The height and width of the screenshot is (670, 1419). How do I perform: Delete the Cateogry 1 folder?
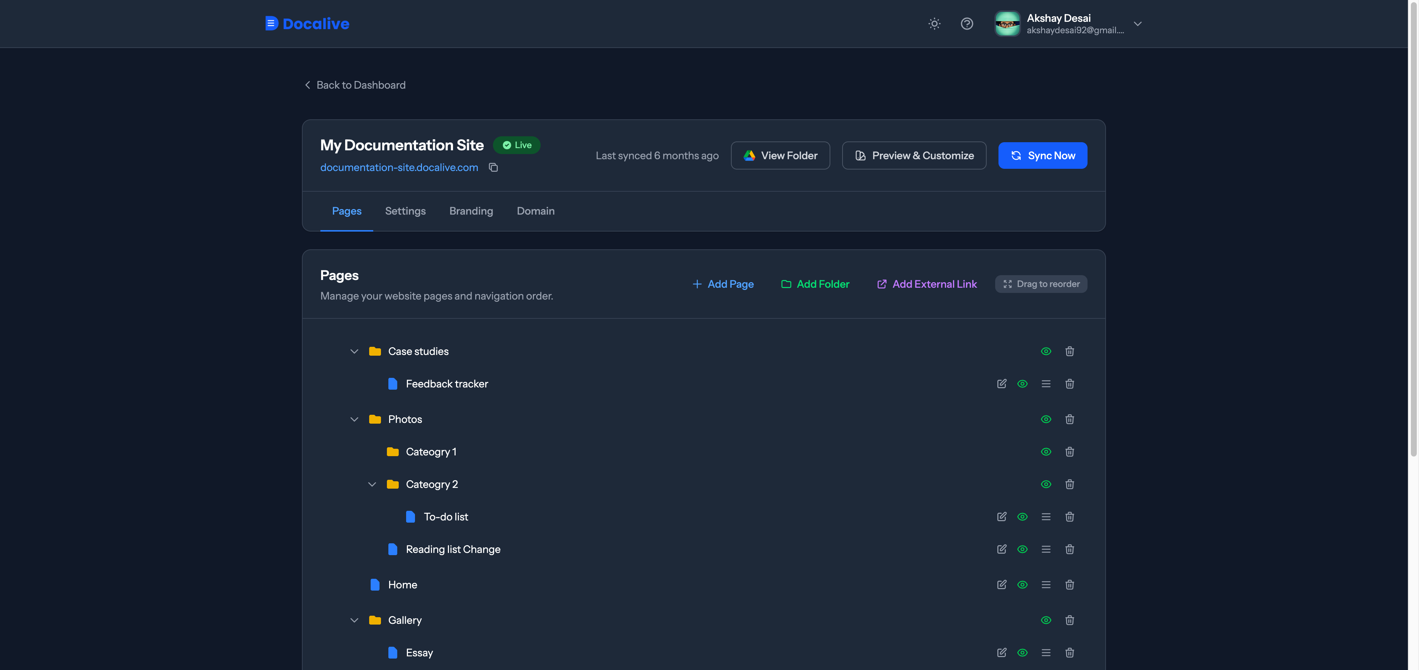tap(1069, 451)
